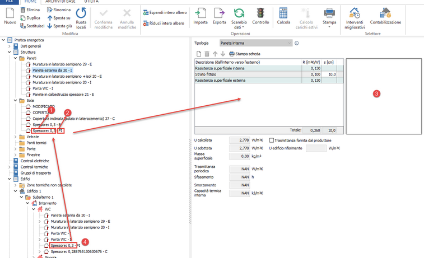Open the FILE tab
The width and height of the screenshot is (424, 258).
tap(10, 2)
